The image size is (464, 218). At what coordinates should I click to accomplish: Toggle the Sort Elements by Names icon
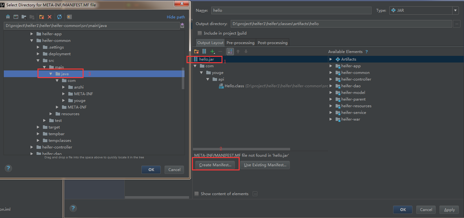pos(230,51)
